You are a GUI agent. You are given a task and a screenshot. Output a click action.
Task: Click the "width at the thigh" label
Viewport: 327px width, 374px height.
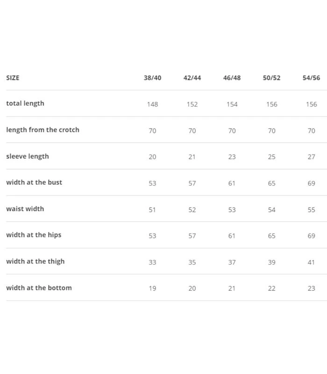[x=35, y=261]
